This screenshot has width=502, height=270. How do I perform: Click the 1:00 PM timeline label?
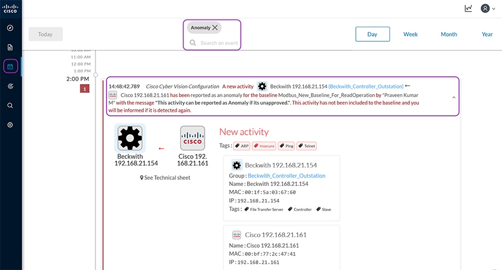click(83, 71)
